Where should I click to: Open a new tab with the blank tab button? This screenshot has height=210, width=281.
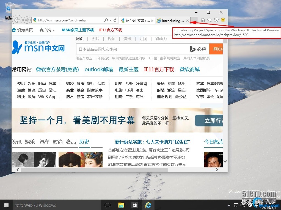click(194, 20)
